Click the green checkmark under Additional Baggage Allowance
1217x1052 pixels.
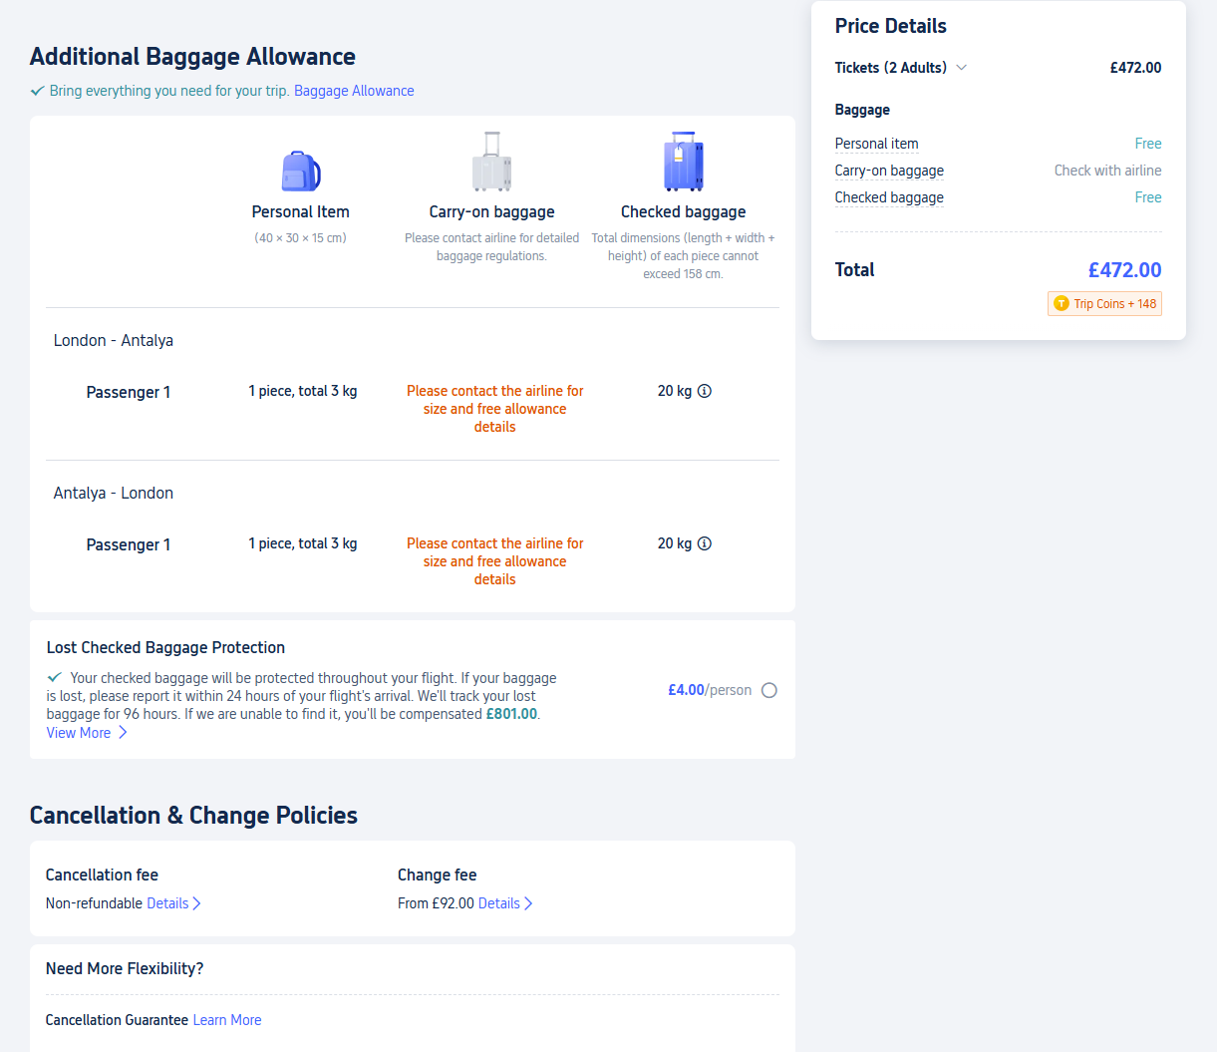[x=37, y=91]
